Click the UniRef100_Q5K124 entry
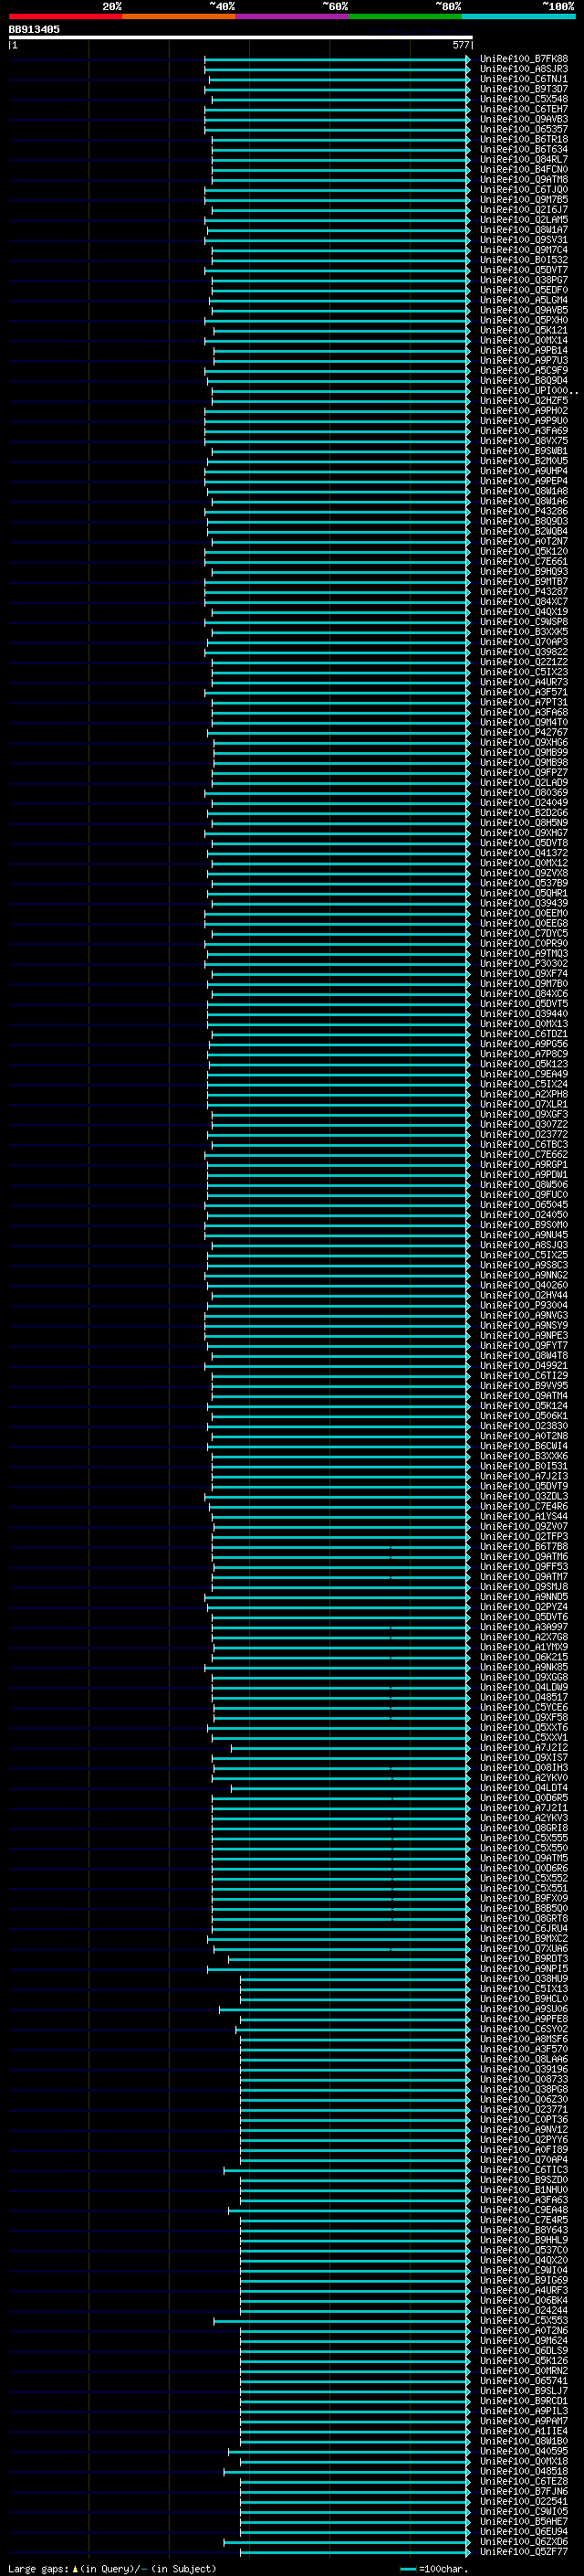The image size is (584, 2576). [523, 1405]
